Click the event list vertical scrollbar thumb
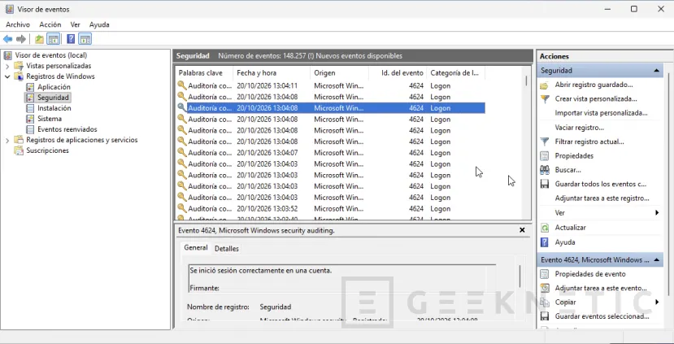Screen dimensions: 674x344 click(x=527, y=81)
